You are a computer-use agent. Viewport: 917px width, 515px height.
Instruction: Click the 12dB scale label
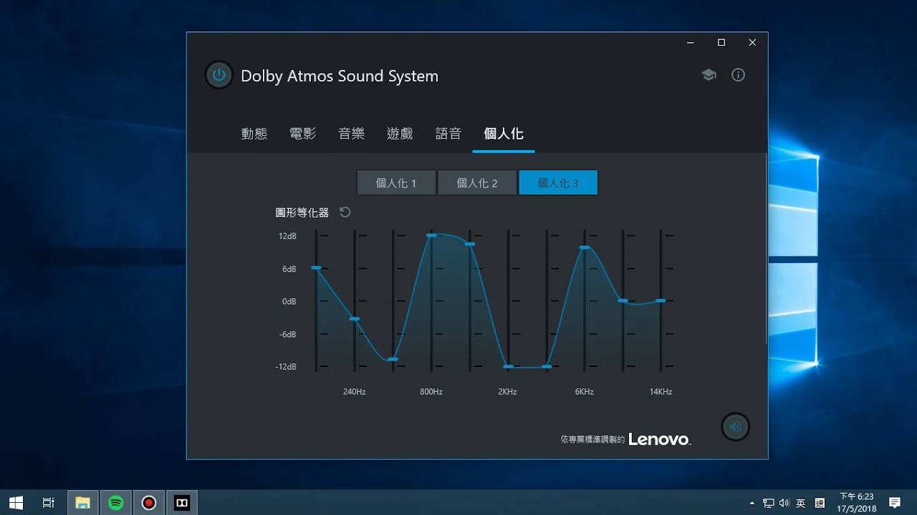pos(287,236)
